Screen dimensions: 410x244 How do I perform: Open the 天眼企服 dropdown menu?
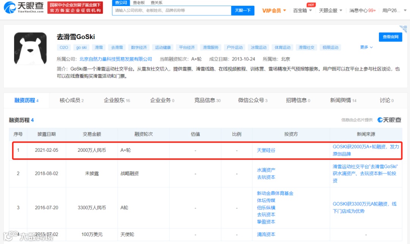331,11
